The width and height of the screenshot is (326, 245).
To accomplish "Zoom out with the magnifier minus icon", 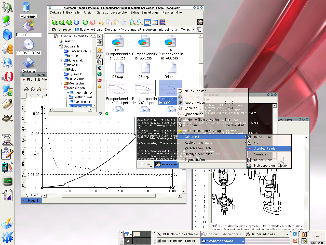I will tap(140, 22).
